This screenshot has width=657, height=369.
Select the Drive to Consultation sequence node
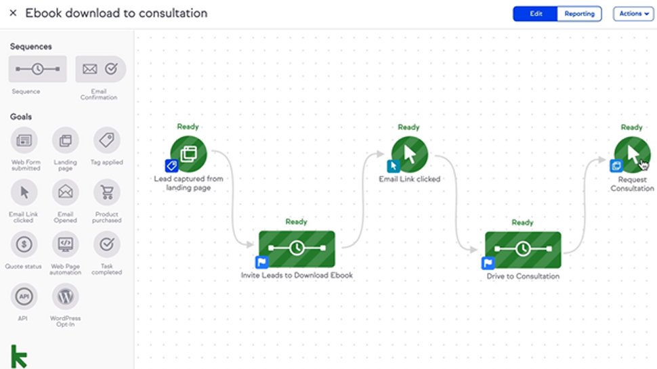tap(523, 250)
